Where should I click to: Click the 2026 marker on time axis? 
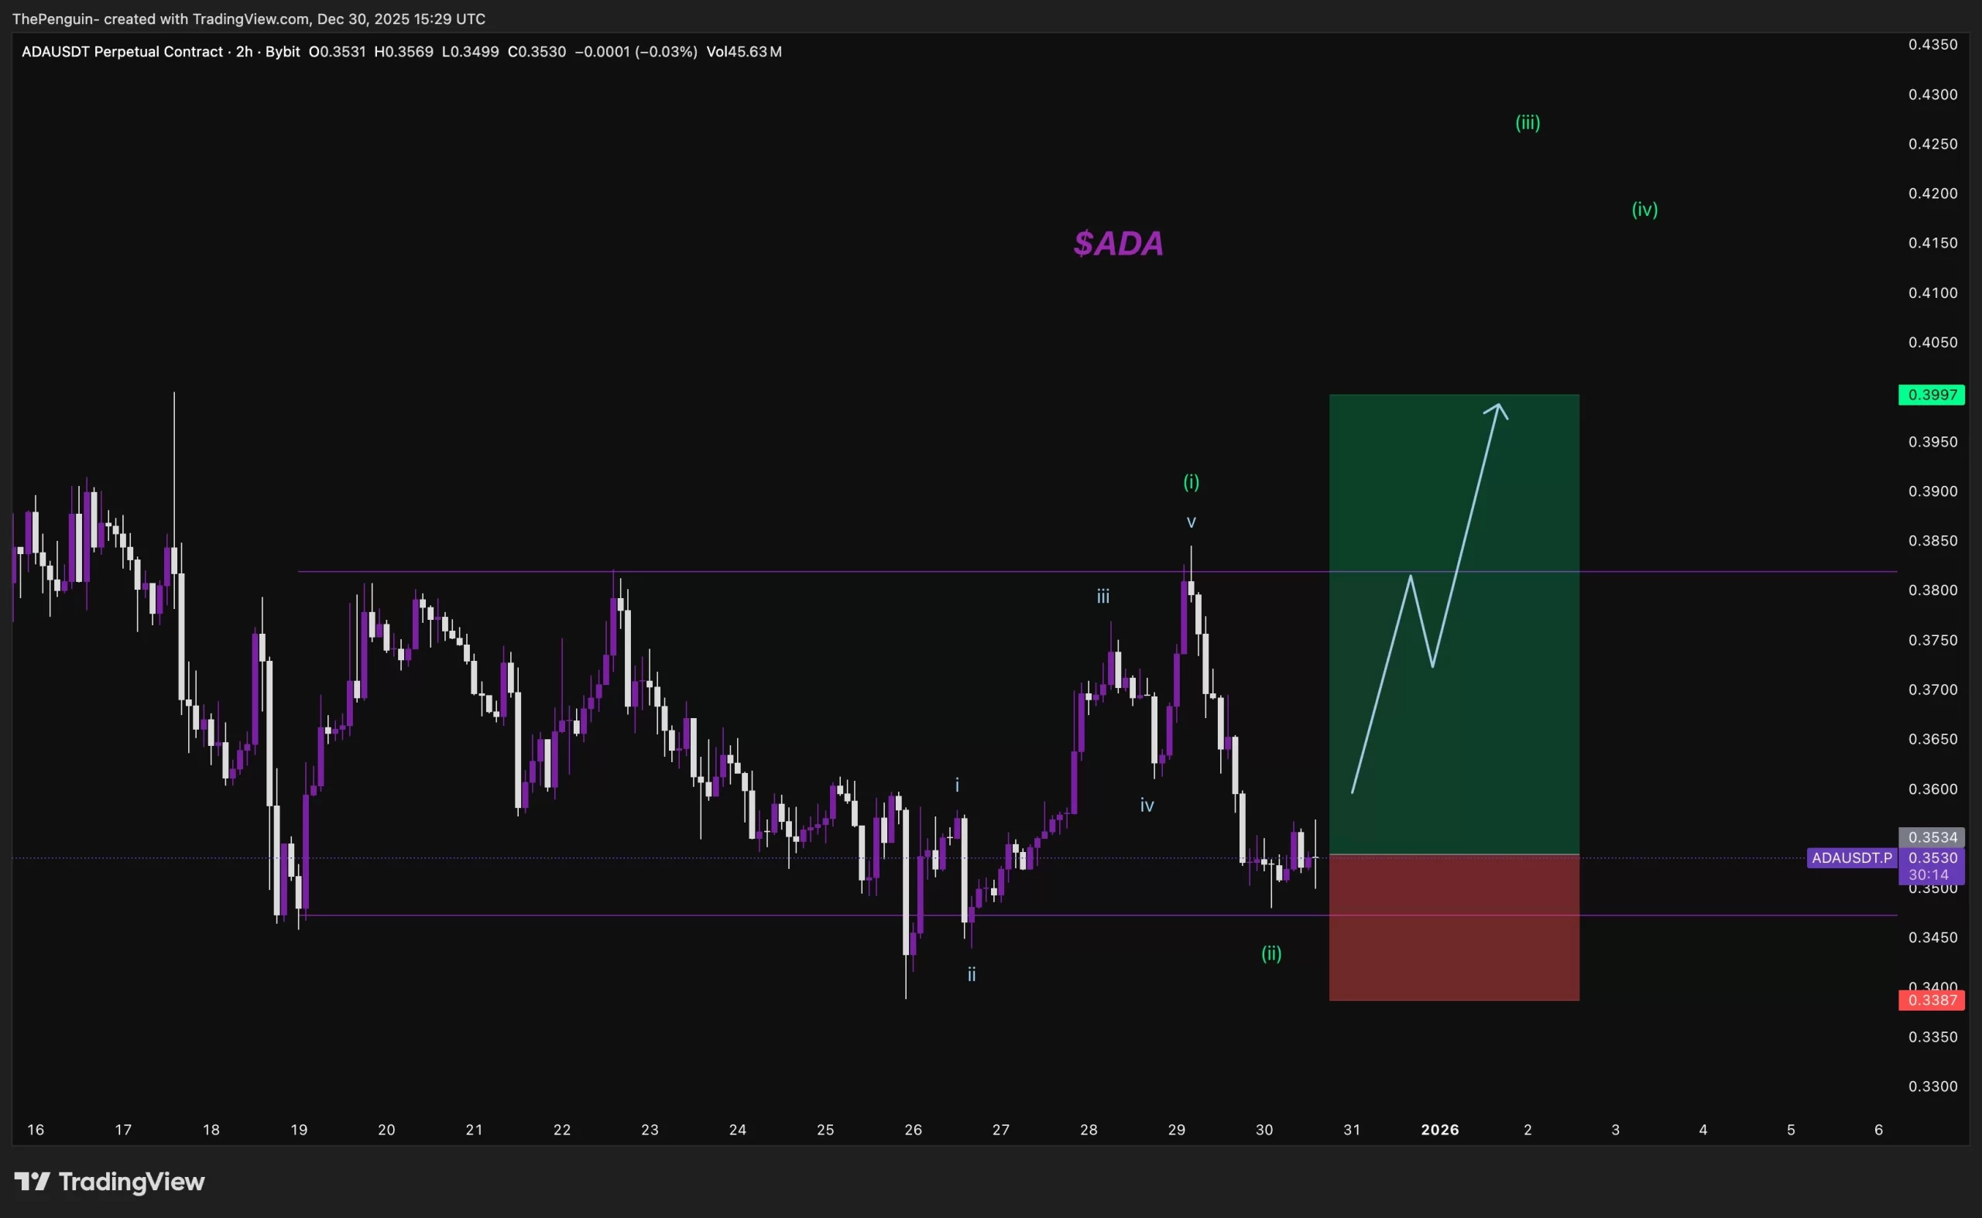pos(1439,1129)
